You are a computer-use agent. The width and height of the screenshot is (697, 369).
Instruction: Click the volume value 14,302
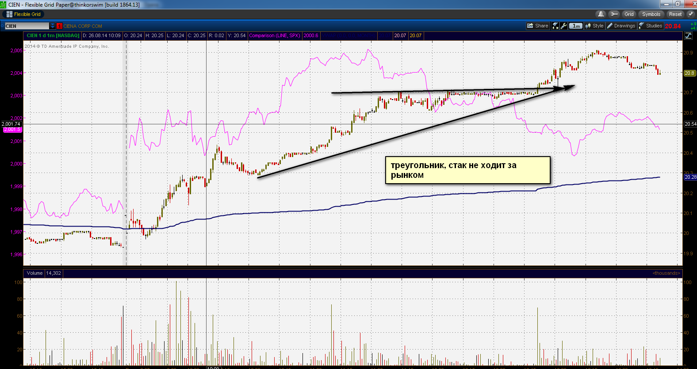(54, 273)
